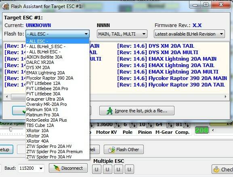Screen dimensions: 233x177
Task: Choose XRotor 40A in the list
Action: click(57, 141)
